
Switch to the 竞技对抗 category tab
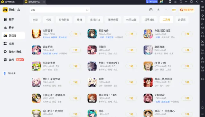[x=95, y=20]
